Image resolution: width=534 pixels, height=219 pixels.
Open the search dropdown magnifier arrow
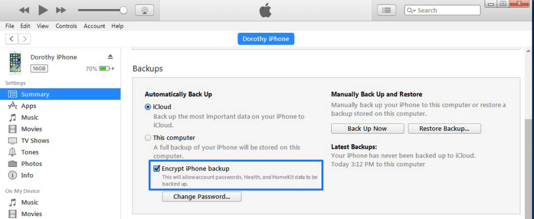click(x=411, y=11)
